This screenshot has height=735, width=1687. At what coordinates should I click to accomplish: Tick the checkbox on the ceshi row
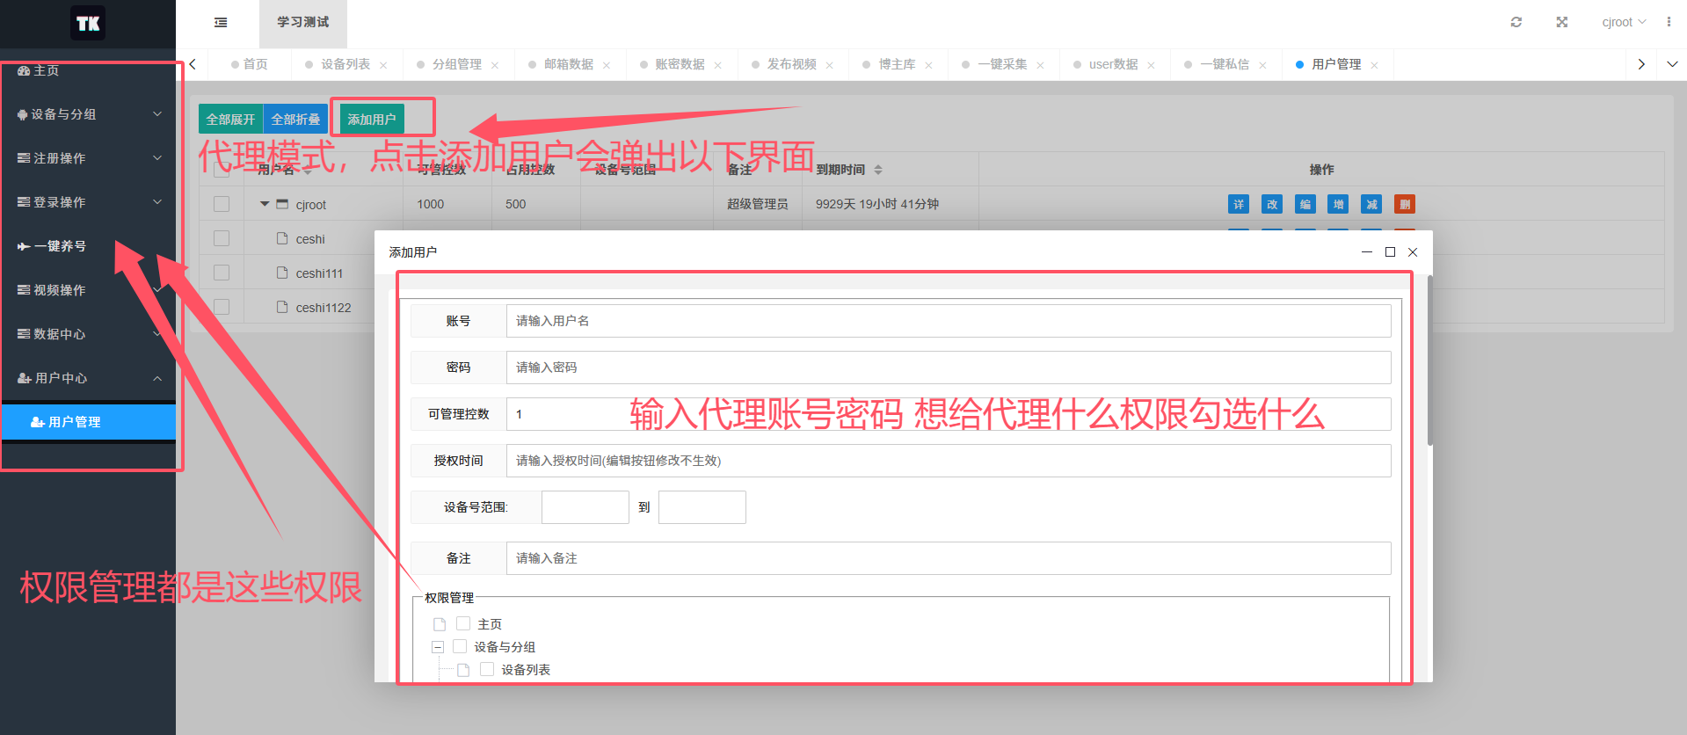coord(222,238)
